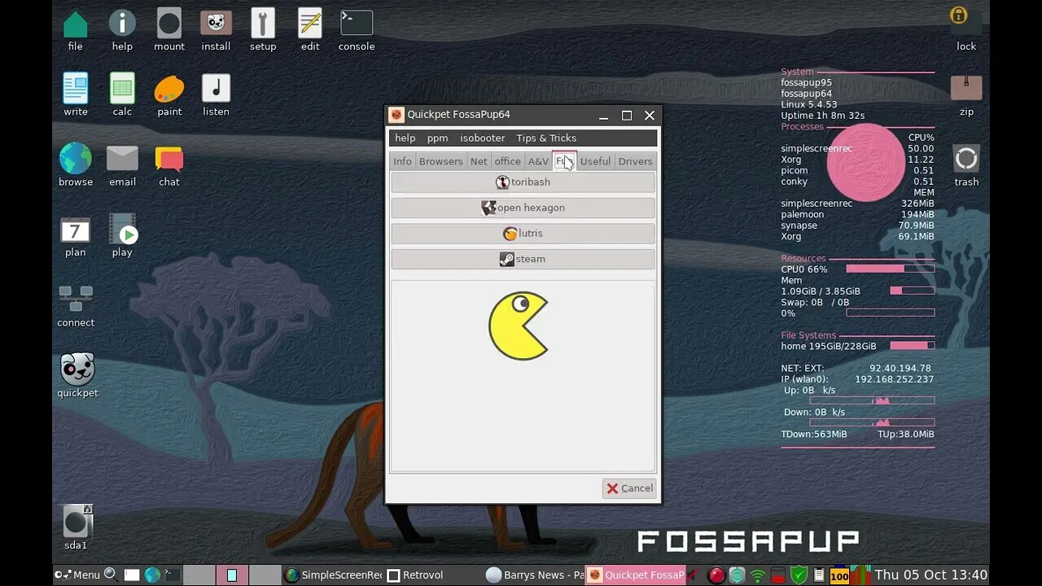
Task: Switch to the Browsers tab
Action: coord(440,161)
